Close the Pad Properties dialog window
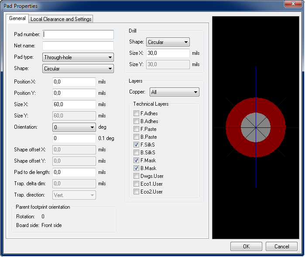Image resolution: width=305 pixels, height=257 pixels. (291, 6)
